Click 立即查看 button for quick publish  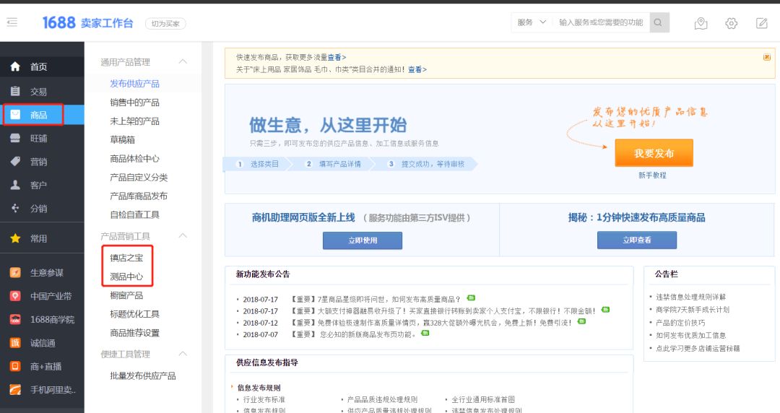637,240
